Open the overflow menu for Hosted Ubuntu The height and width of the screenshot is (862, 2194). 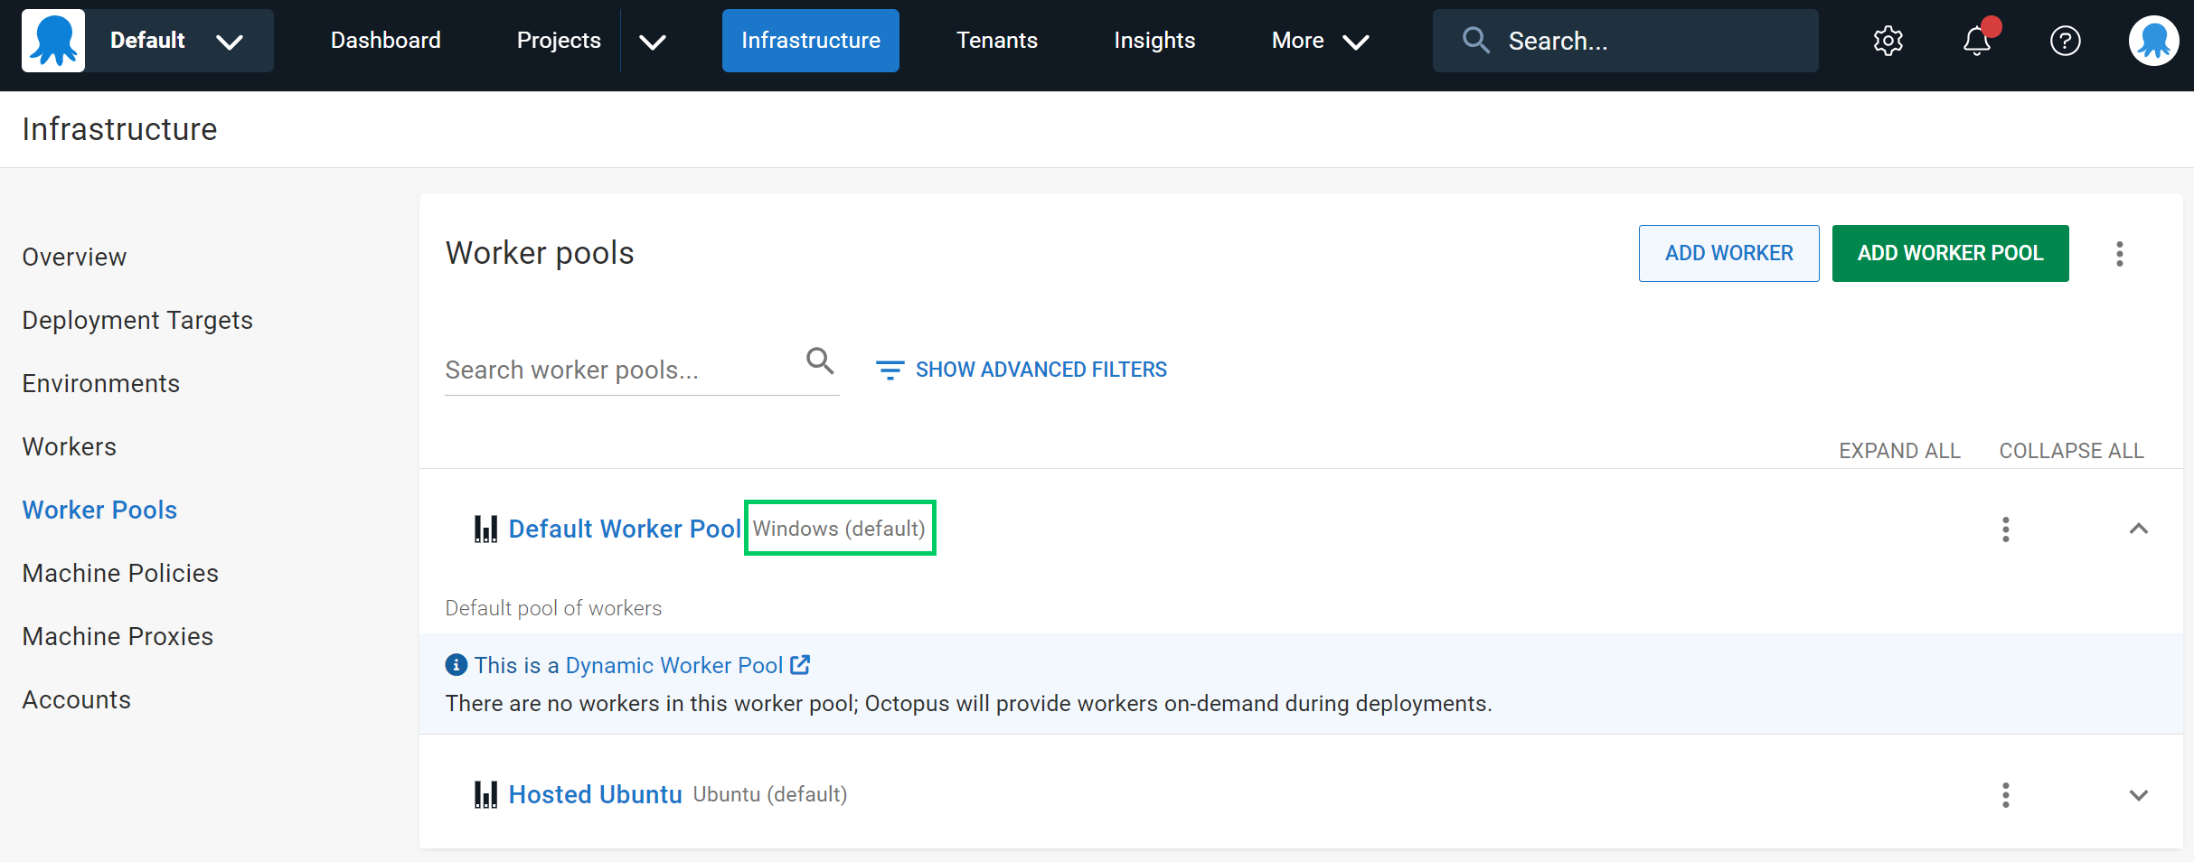click(2006, 795)
